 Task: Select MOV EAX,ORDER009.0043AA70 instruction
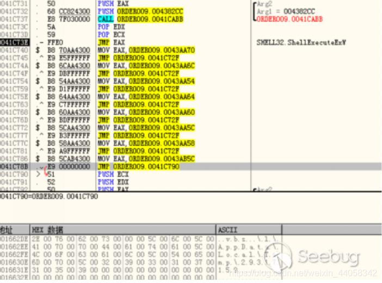tap(146, 50)
